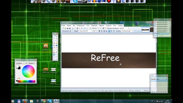
Task: Toggle Strikethrough text formatting
Action: (106, 31)
